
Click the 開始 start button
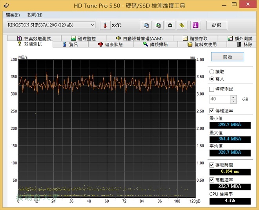[x=228, y=57]
